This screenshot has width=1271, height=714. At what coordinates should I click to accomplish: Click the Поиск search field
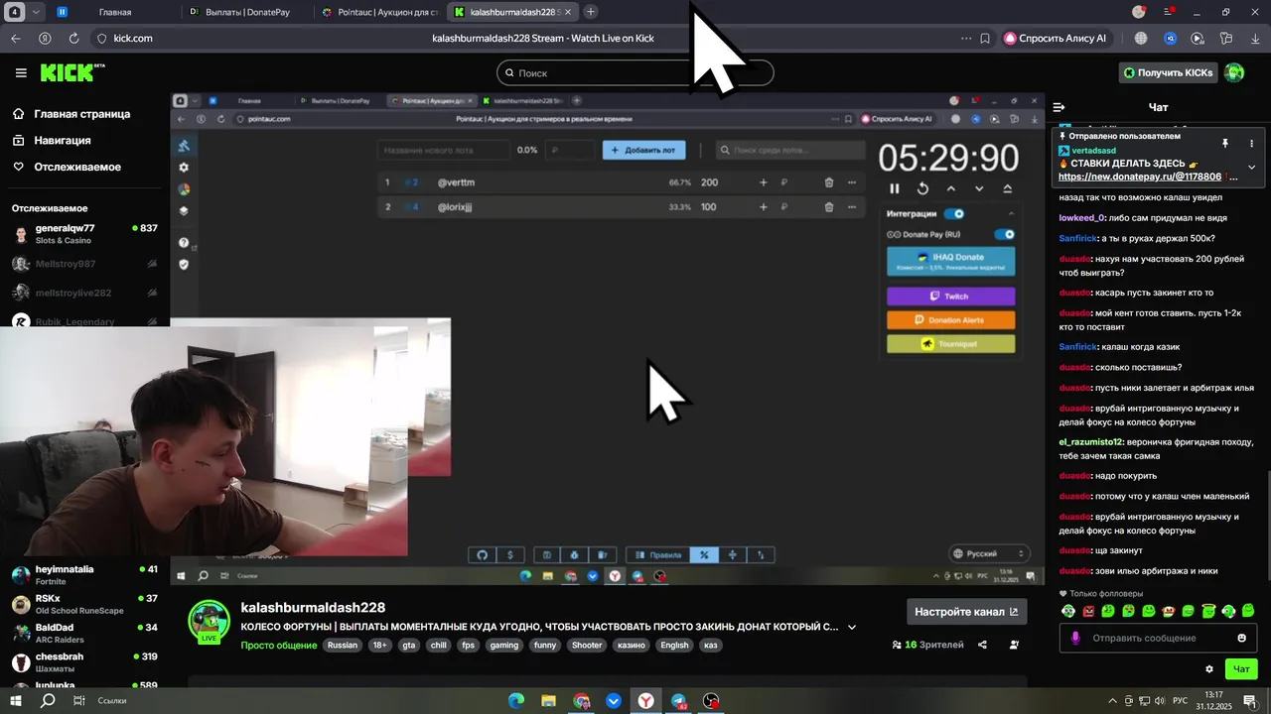click(x=635, y=72)
